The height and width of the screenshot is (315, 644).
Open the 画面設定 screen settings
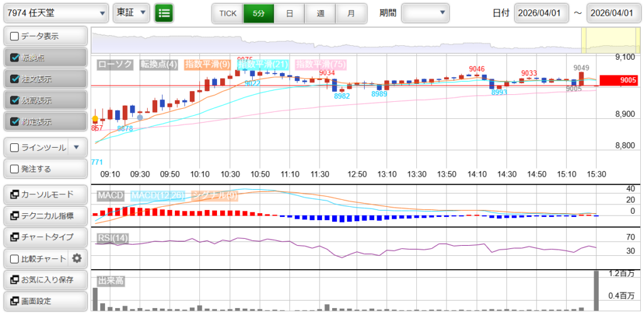(45, 301)
